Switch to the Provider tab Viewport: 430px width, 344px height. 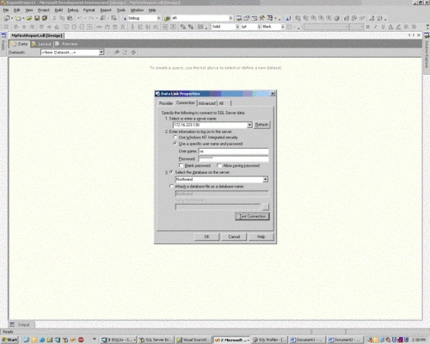click(x=166, y=103)
